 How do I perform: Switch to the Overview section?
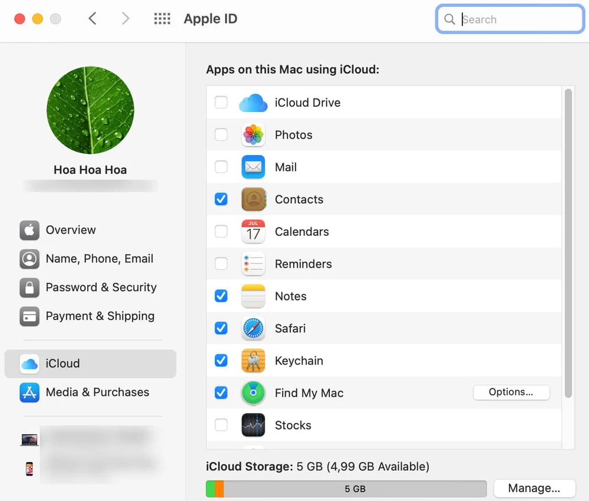[x=71, y=230]
